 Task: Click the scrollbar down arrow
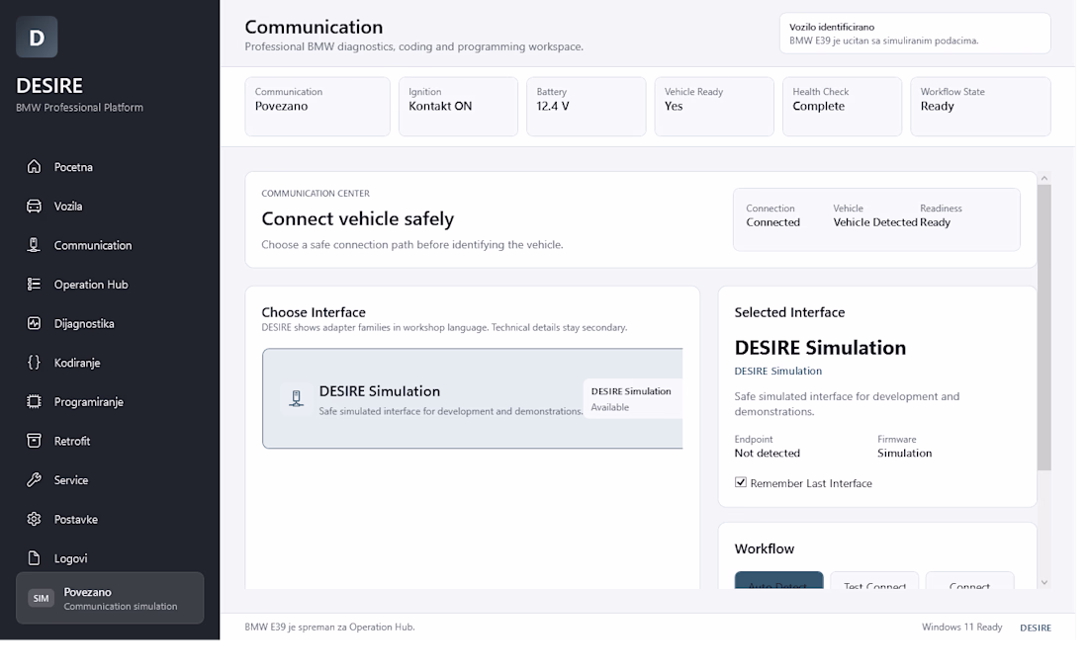coord(1043,583)
